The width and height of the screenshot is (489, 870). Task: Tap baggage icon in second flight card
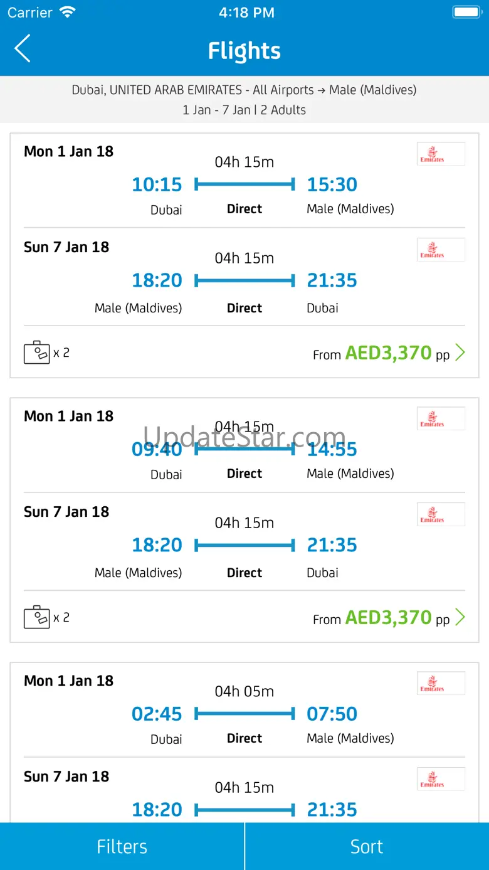click(36, 617)
